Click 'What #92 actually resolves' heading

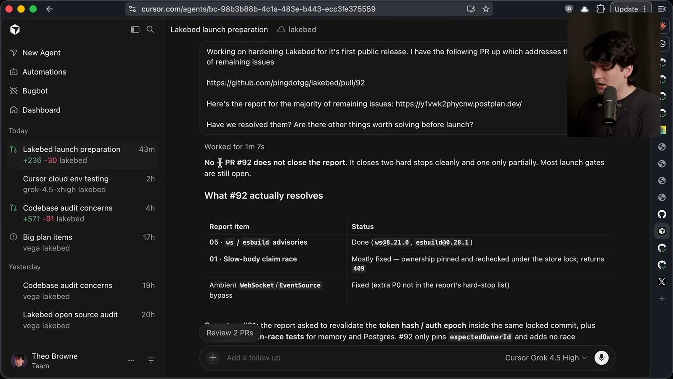pyautogui.click(x=264, y=195)
